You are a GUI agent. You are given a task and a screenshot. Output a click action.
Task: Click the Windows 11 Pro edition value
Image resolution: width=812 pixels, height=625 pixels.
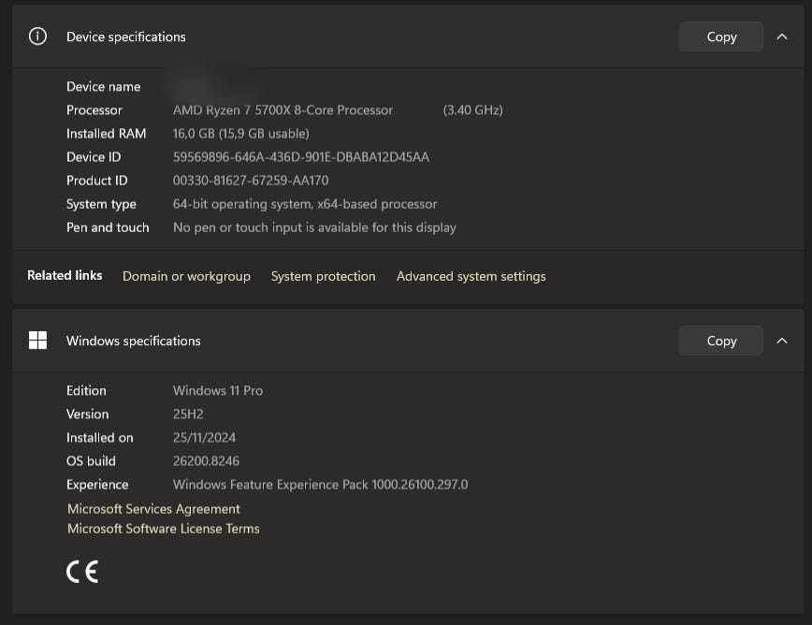(x=218, y=390)
